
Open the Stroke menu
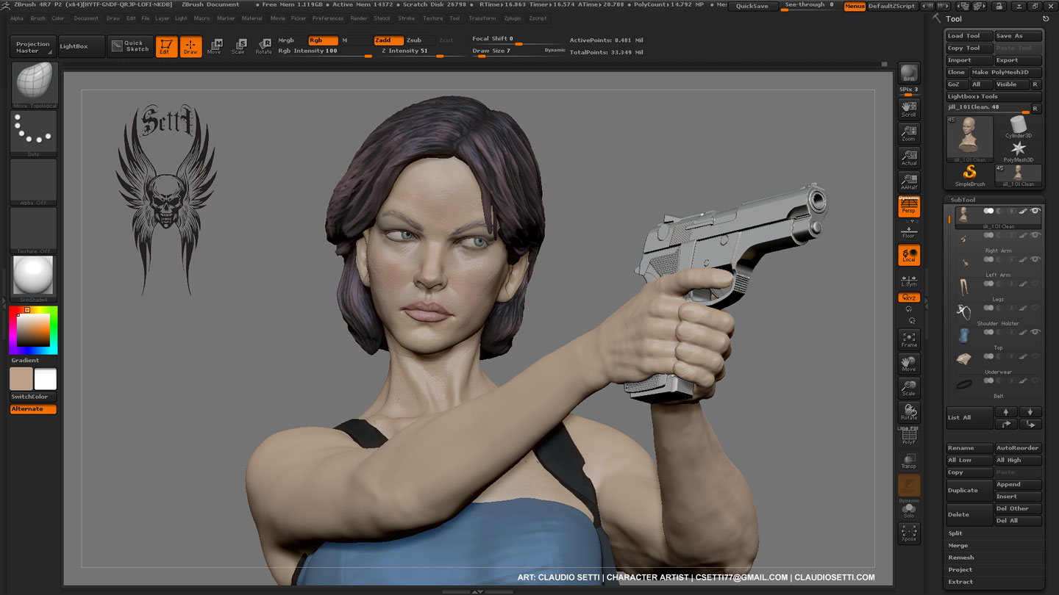click(406, 18)
